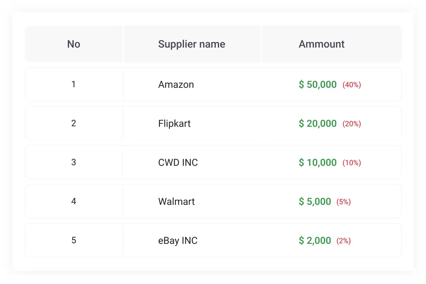Click the (20%) percentage label
The image size is (426, 284).
click(352, 124)
